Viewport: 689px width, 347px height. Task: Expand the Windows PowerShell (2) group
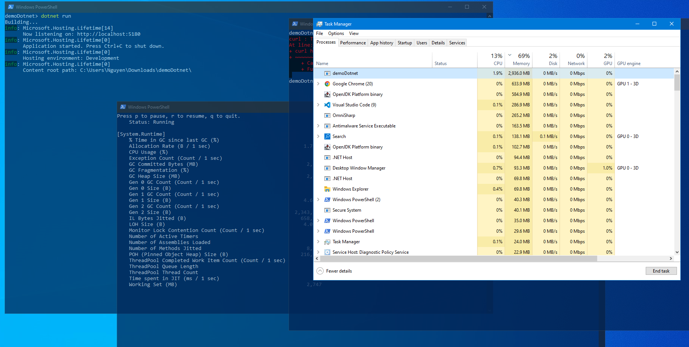click(318, 199)
